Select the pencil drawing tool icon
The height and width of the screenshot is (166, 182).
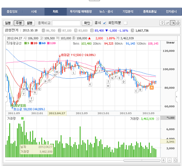point(167,23)
